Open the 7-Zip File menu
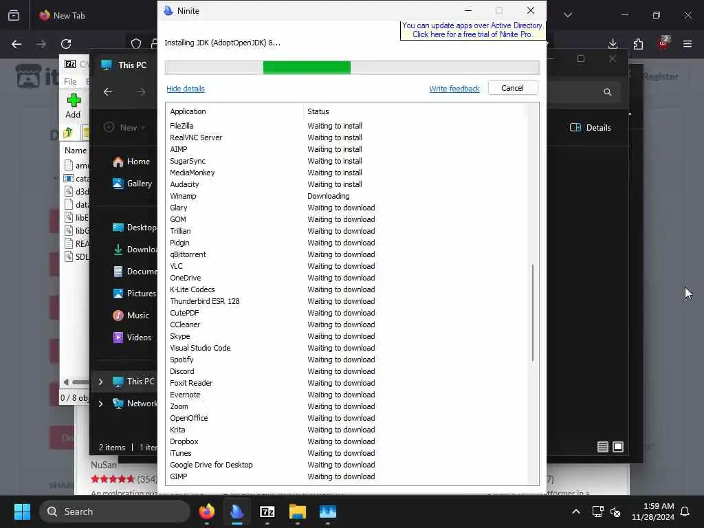The width and height of the screenshot is (704, 528). 70,82
